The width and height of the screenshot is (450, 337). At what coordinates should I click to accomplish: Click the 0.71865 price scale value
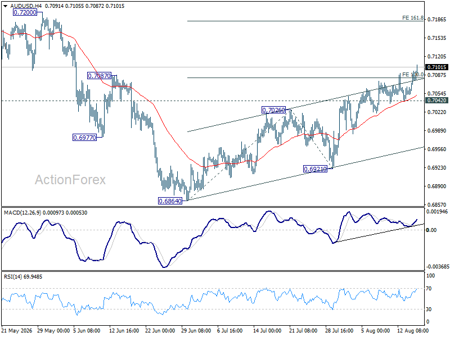pyautogui.click(x=436, y=20)
